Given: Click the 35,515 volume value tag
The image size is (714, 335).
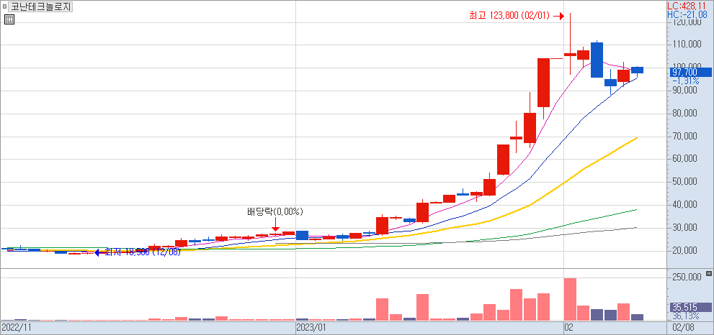Looking at the screenshot, I should (687, 307).
